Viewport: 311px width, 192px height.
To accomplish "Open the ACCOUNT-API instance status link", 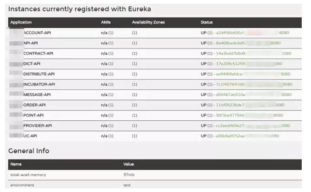I will [x=252, y=33].
